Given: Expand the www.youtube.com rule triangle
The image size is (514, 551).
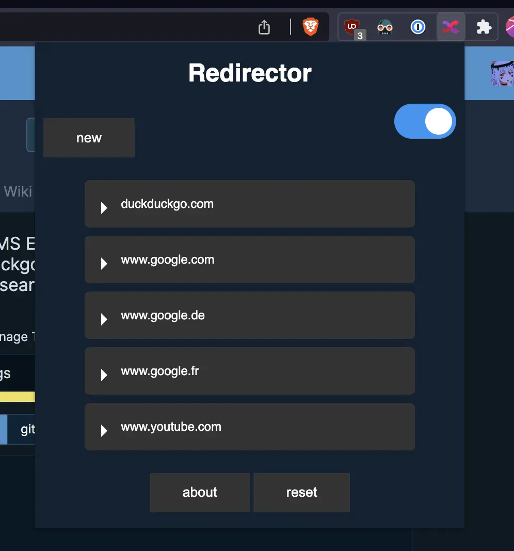Looking at the screenshot, I should point(104,430).
